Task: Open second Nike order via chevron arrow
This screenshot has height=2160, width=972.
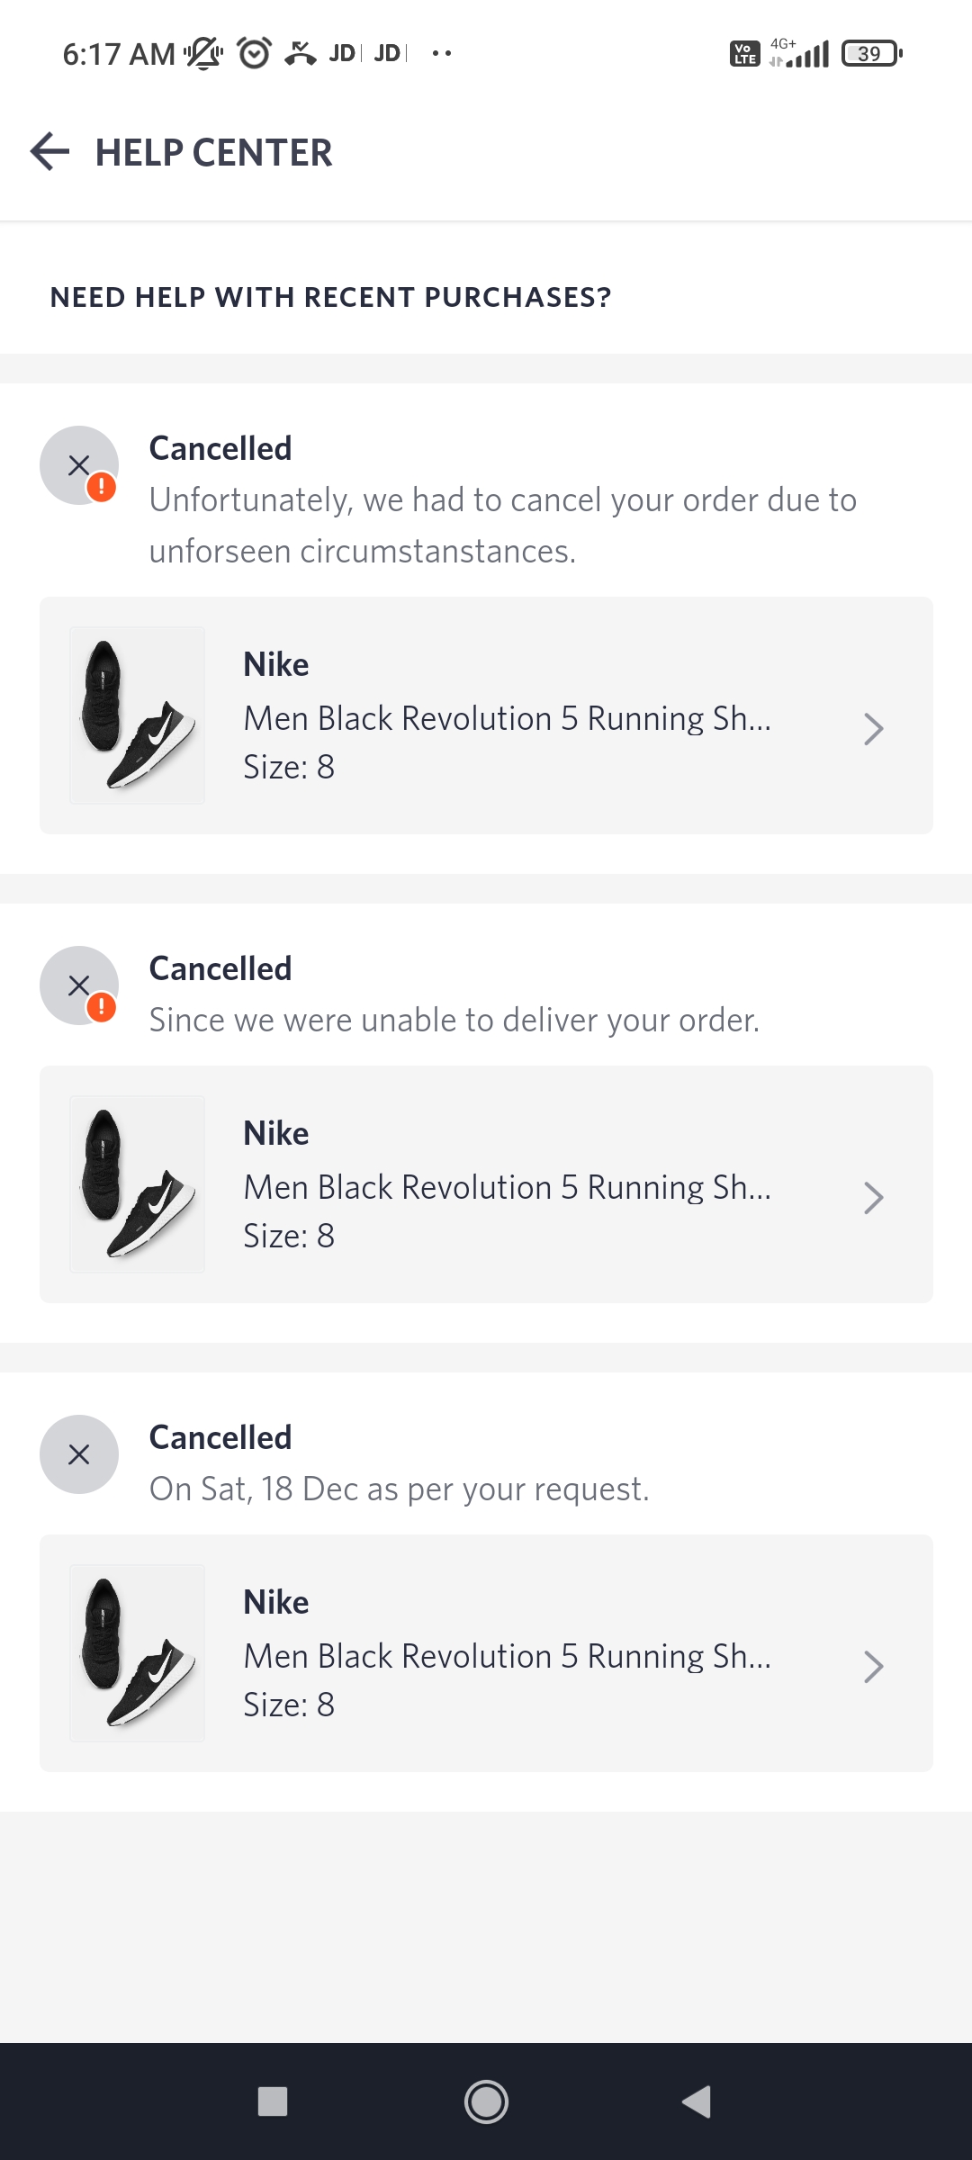Action: pos(873,1198)
